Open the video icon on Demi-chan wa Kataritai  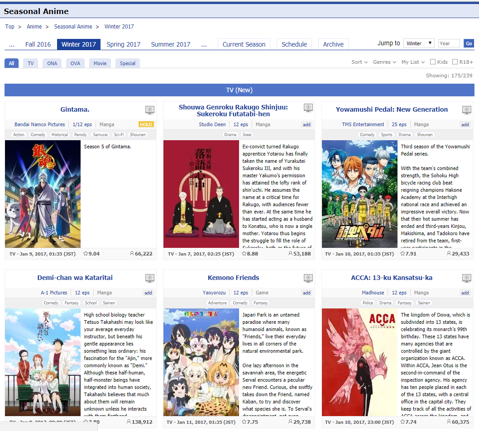coord(150,278)
